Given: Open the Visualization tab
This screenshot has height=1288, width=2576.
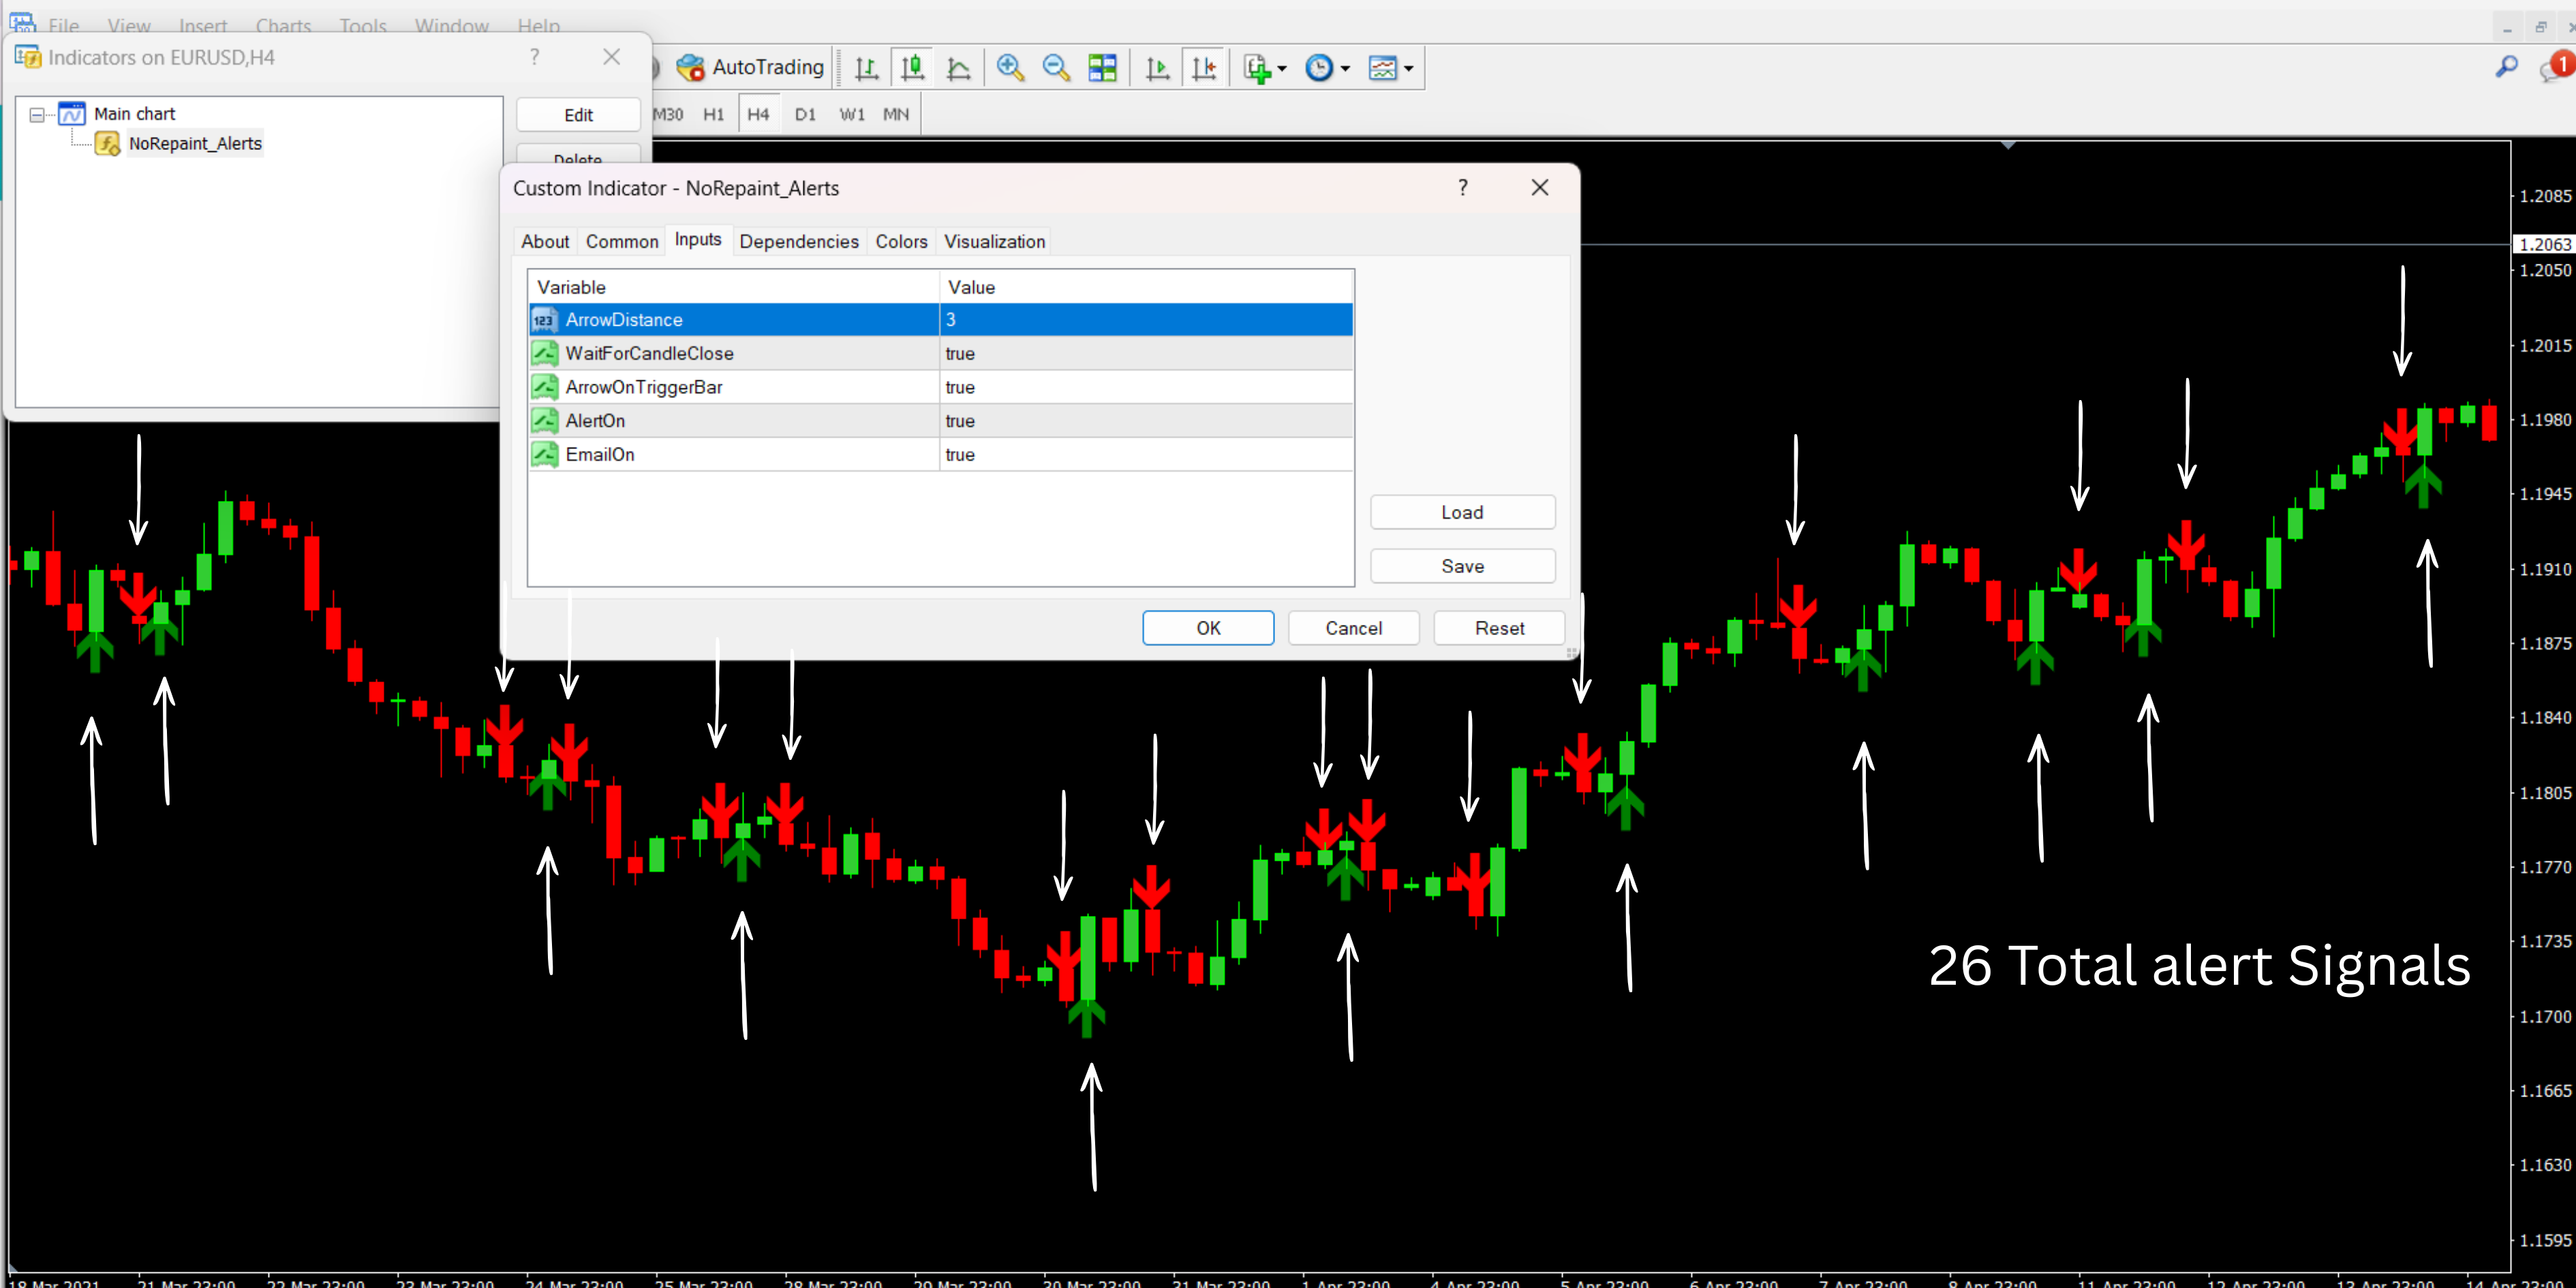Looking at the screenshot, I should [994, 241].
